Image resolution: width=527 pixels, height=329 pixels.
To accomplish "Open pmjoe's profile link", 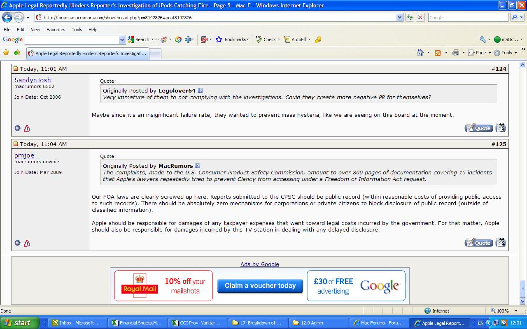I will 24,155.
